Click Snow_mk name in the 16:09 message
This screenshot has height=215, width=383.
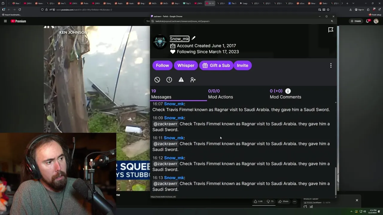coord(174,118)
